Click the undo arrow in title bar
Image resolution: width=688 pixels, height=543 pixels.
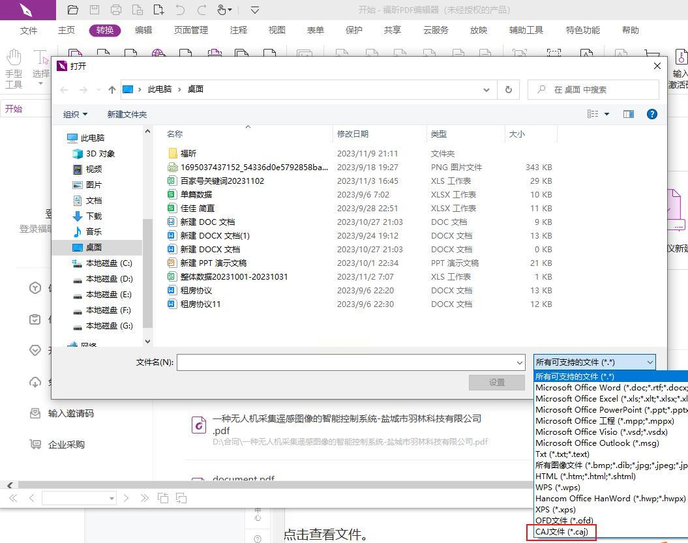[180, 10]
